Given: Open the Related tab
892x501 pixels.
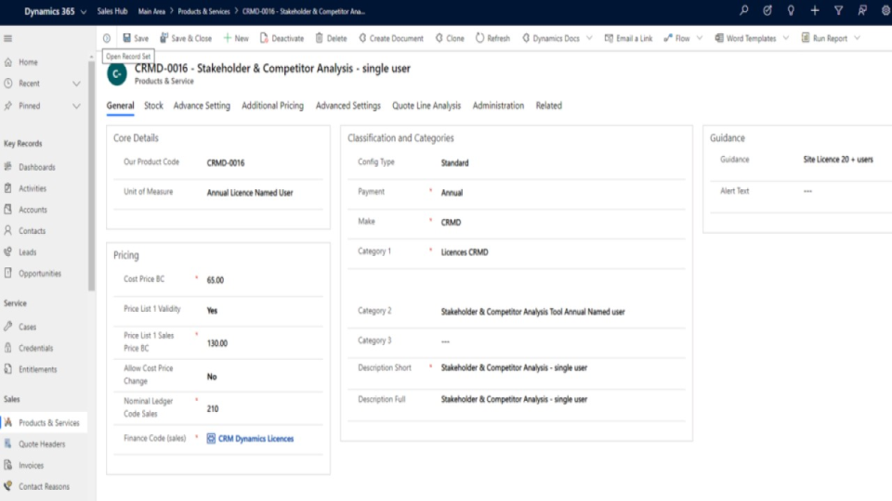Looking at the screenshot, I should tap(549, 106).
